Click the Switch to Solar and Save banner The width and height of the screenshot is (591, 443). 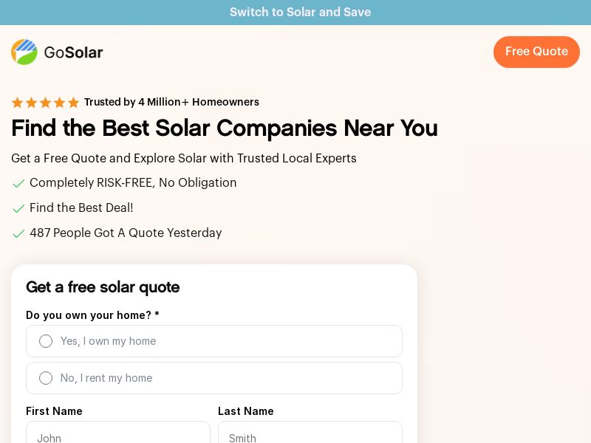point(300,12)
